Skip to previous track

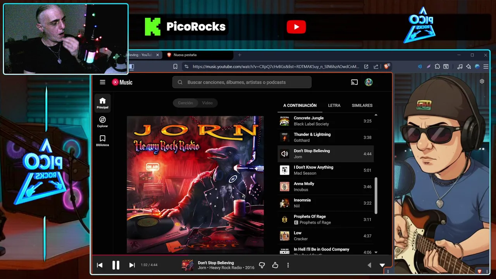100,265
